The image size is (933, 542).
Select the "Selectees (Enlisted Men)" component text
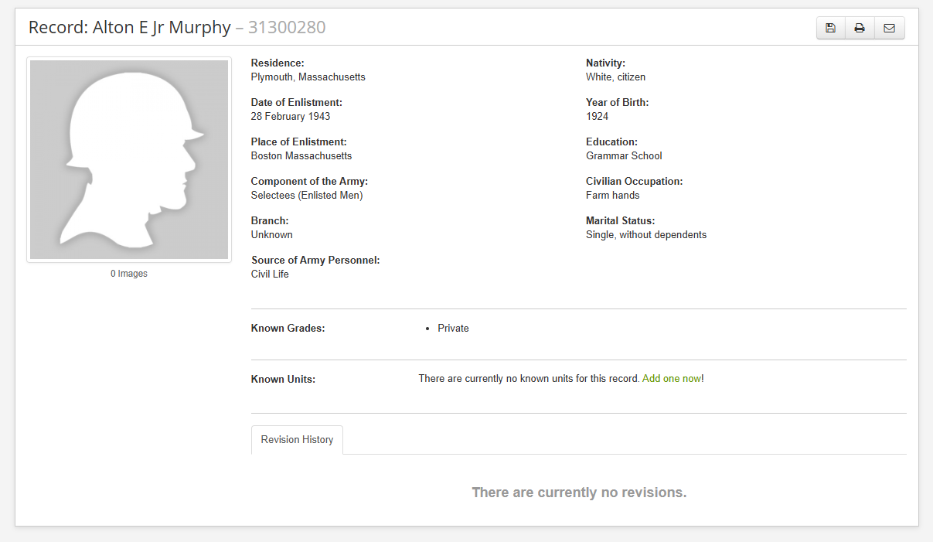coord(307,196)
